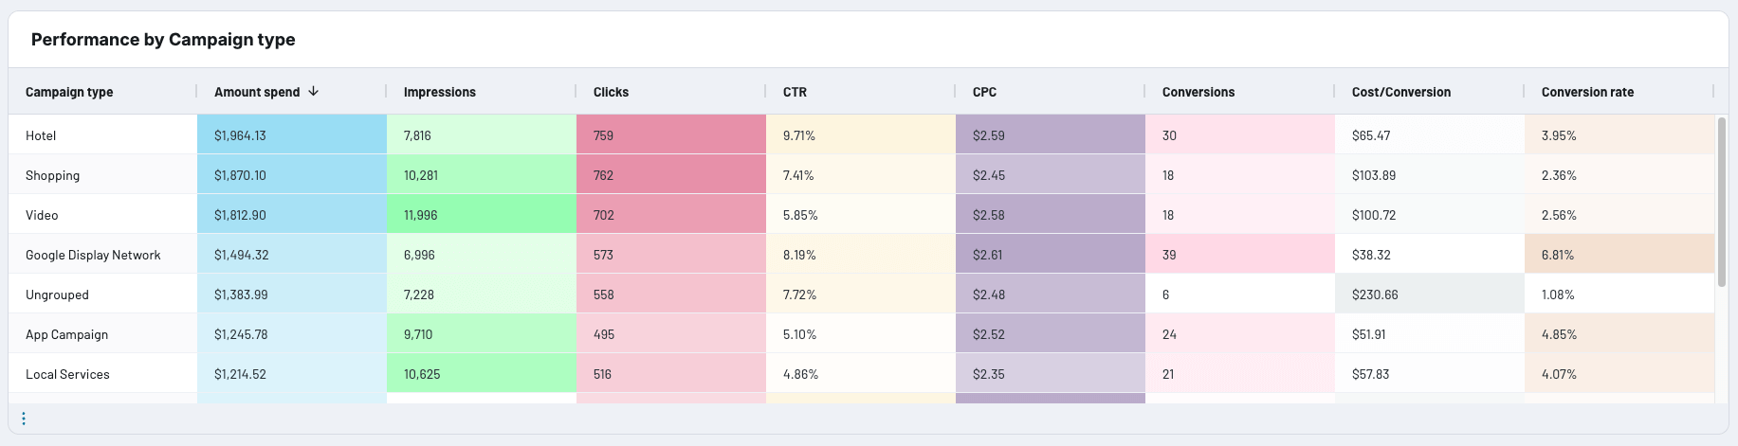The height and width of the screenshot is (446, 1738).
Task: Sort by Conversions column header
Action: (1198, 93)
